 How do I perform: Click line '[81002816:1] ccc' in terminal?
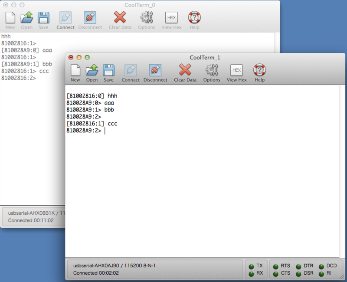(x=92, y=124)
